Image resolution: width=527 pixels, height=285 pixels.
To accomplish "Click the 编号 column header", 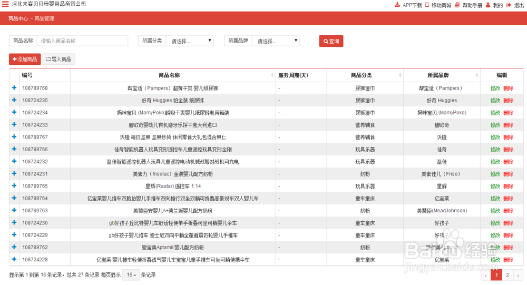I will 27,75.
